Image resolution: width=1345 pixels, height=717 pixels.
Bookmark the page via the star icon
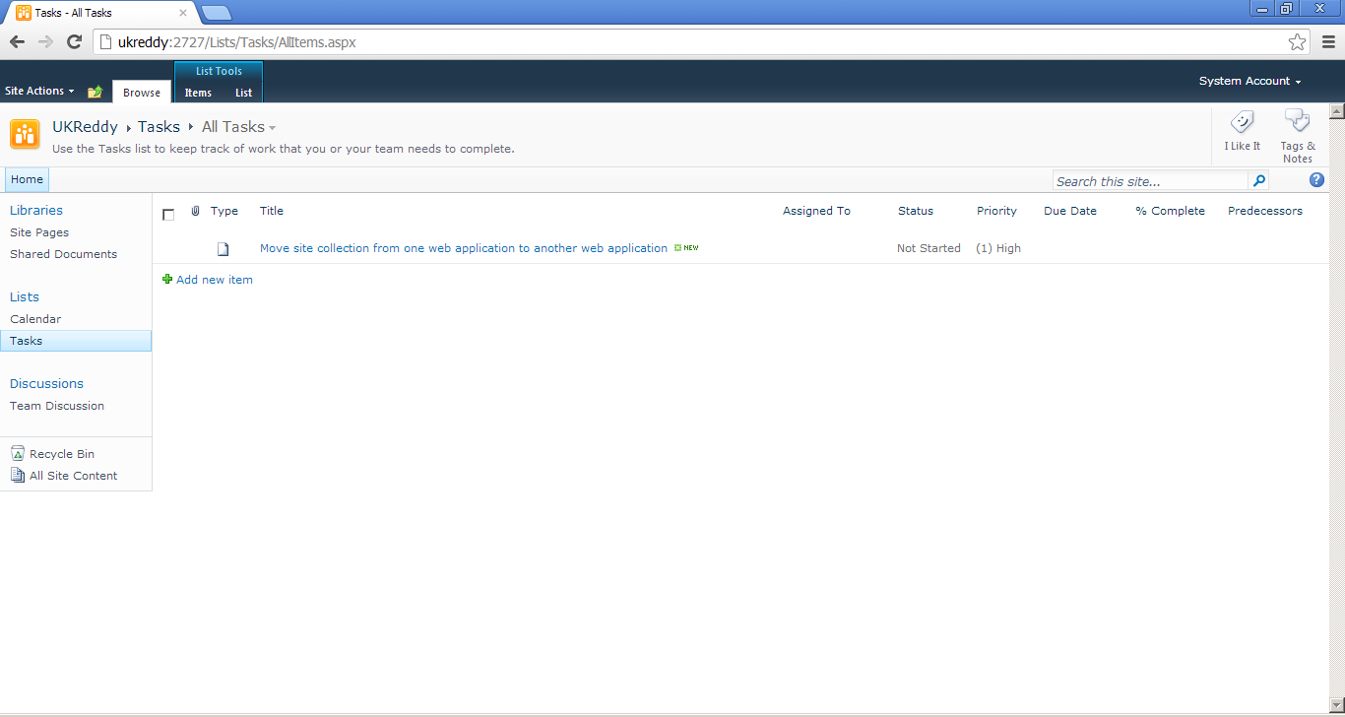(1297, 42)
